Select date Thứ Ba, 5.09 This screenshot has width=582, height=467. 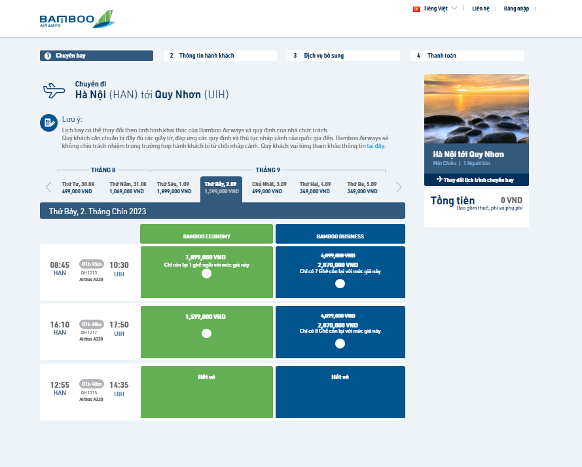pyautogui.click(x=362, y=188)
